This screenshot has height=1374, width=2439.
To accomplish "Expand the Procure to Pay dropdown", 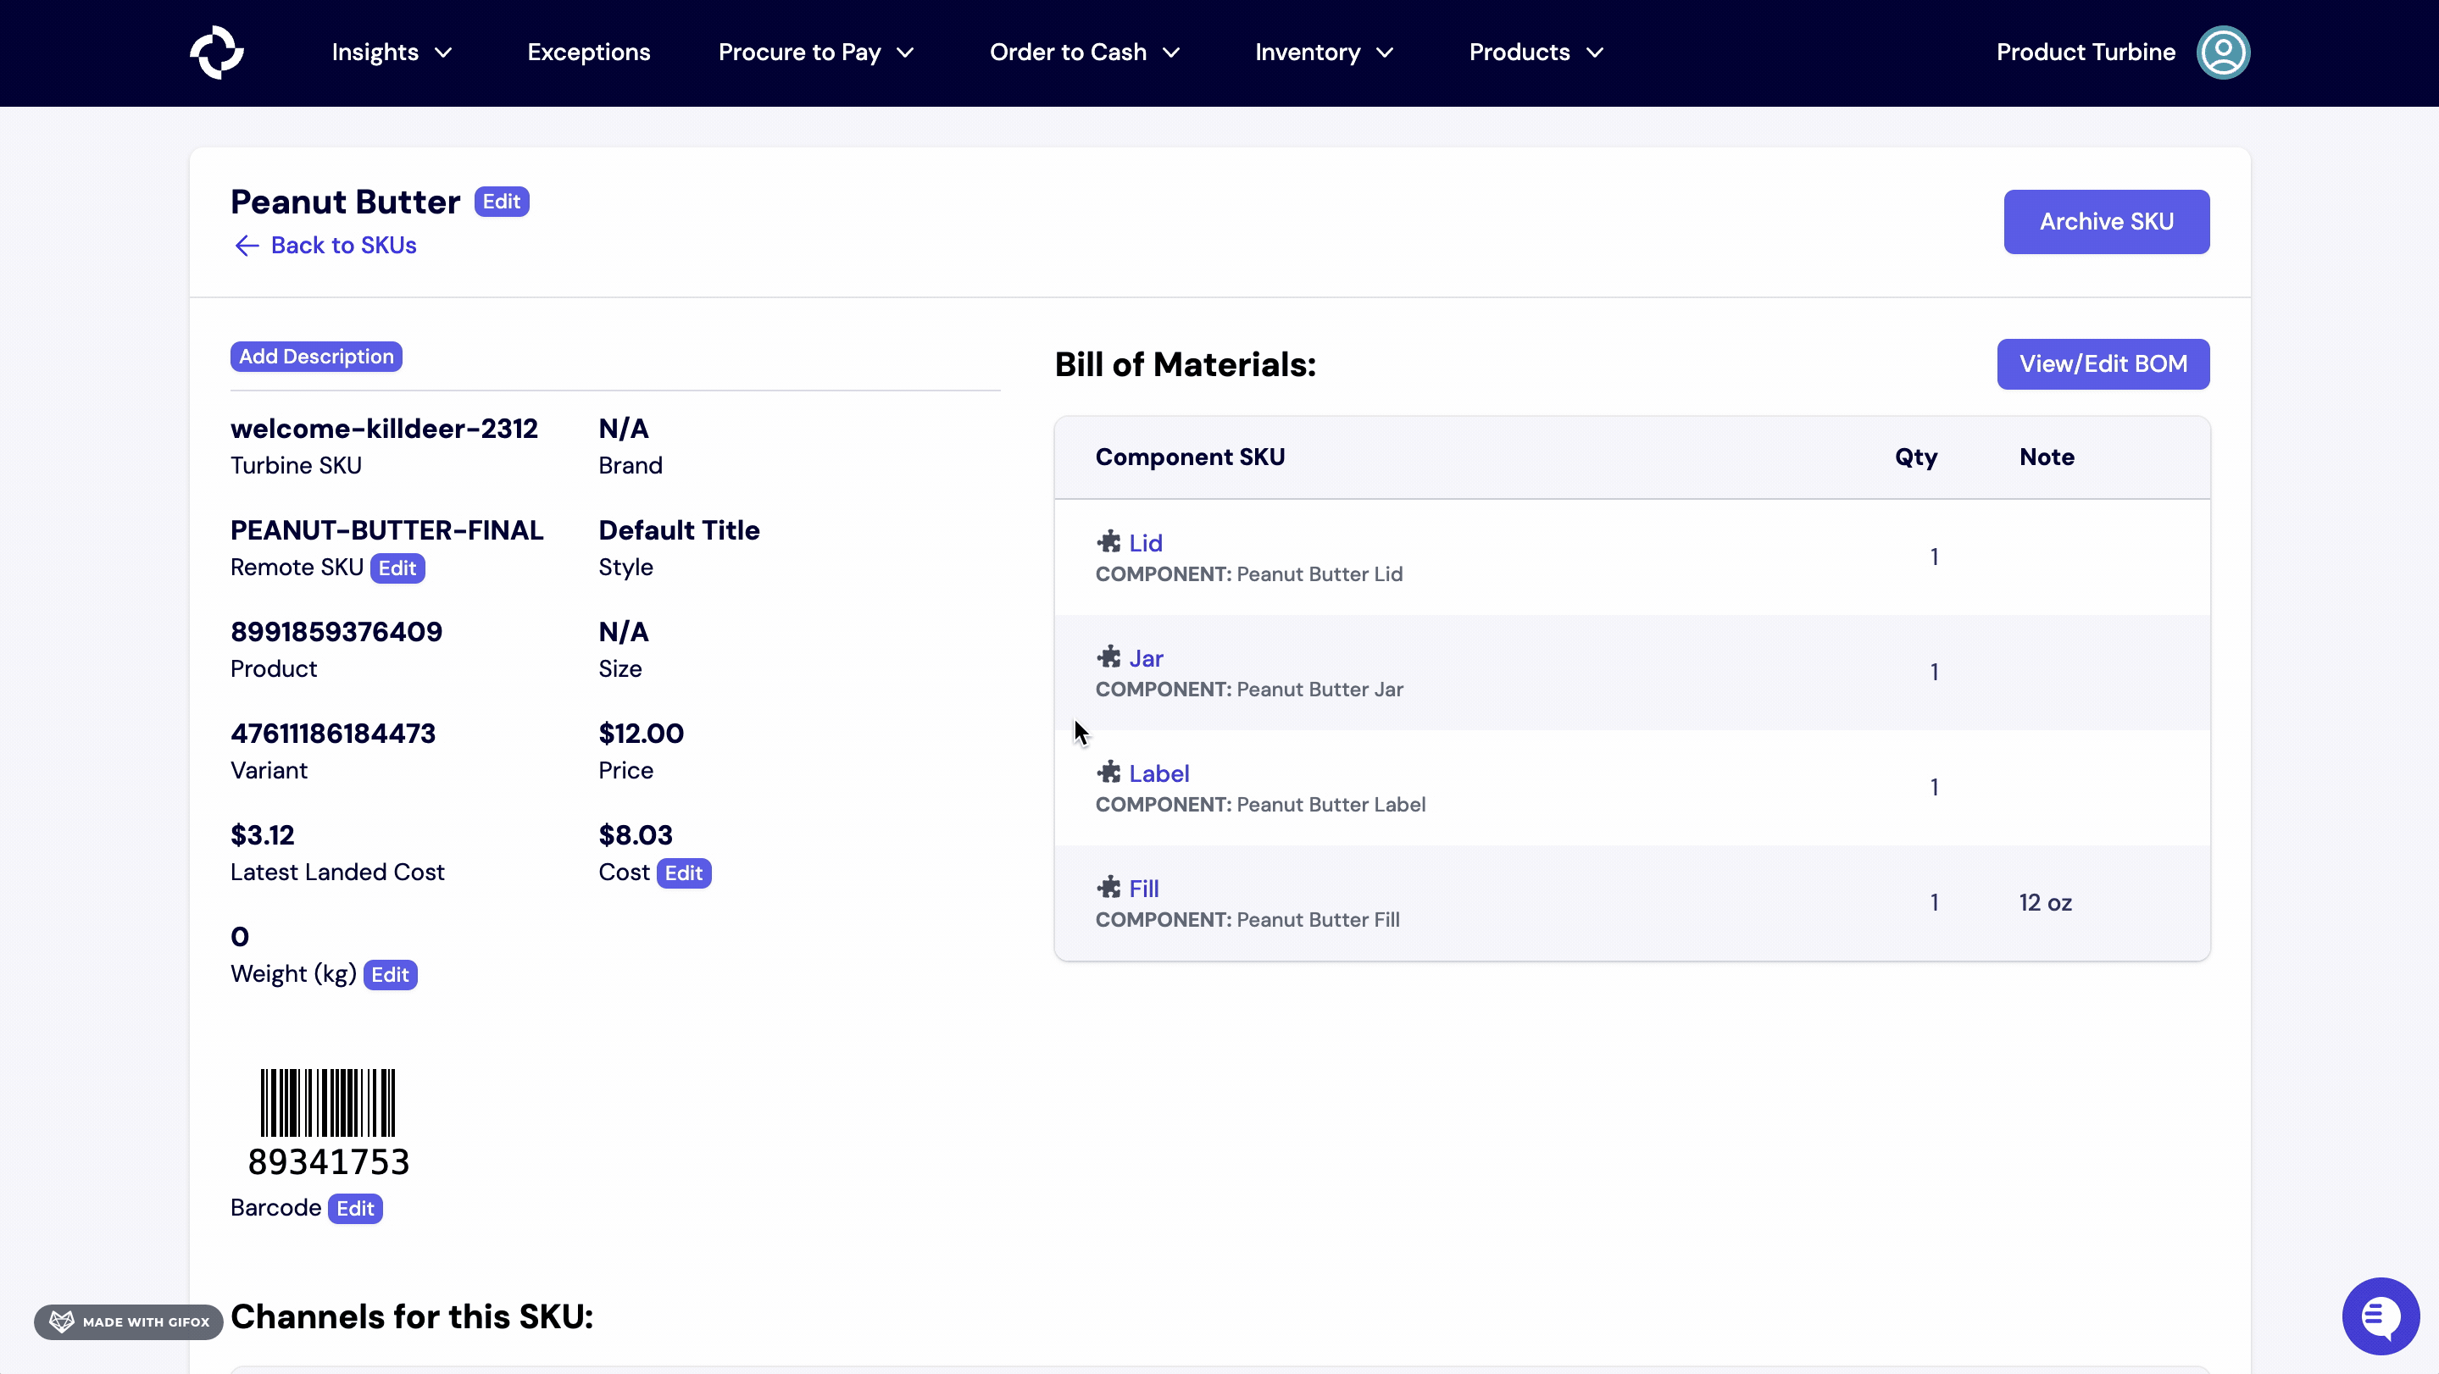I will [815, 52].
